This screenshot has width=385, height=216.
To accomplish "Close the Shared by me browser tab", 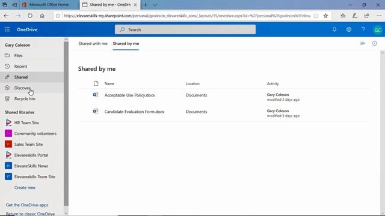I will pyautogui.click(x=135, y=5).
